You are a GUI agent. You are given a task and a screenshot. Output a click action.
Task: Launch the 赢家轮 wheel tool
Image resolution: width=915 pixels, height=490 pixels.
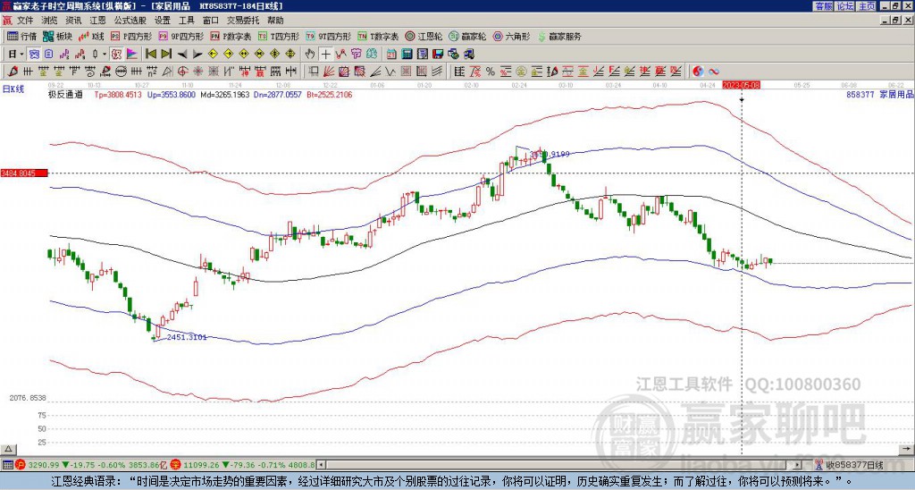[467, 36]
